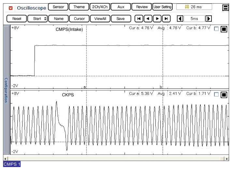Click the ViewAll button
The image size is (232, 170).
click(100, 19)
